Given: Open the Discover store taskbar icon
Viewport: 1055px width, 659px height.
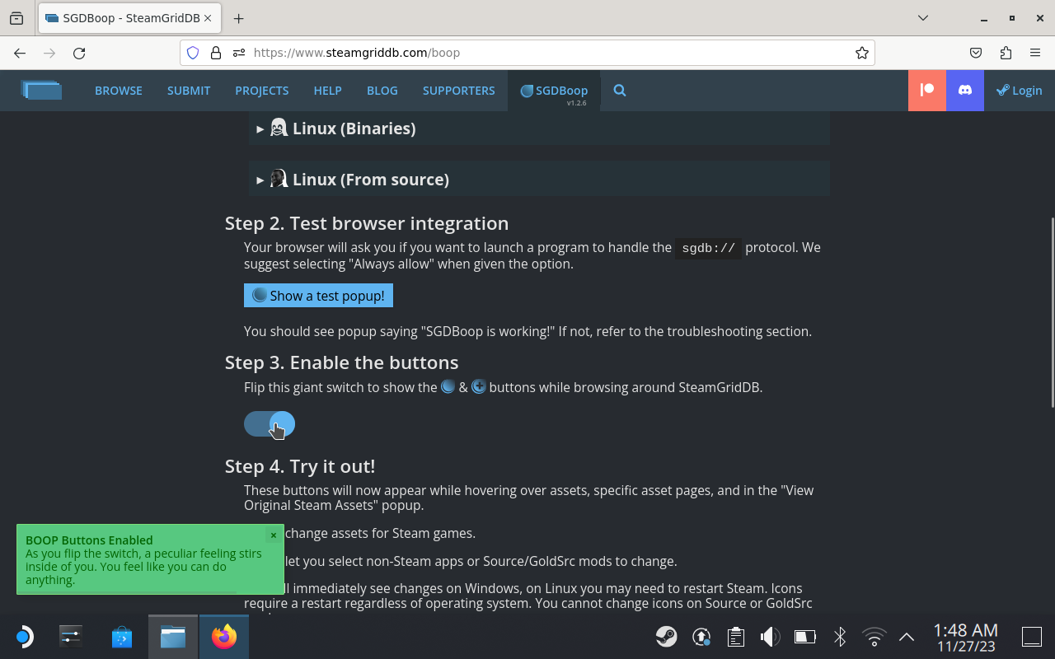Looking at the screenshot, I should click(x=122, y=637).
